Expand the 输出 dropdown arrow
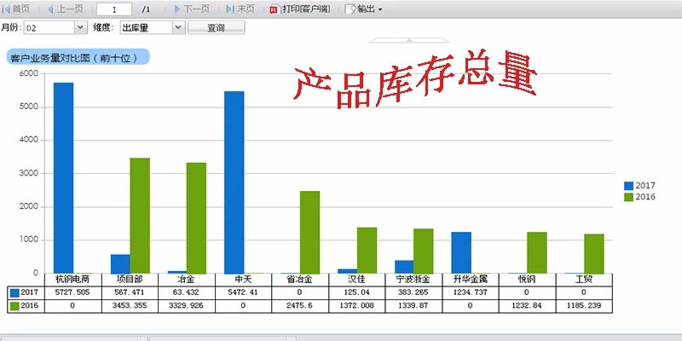The height and width of the screenshot is (341, 682). point(380,10)
